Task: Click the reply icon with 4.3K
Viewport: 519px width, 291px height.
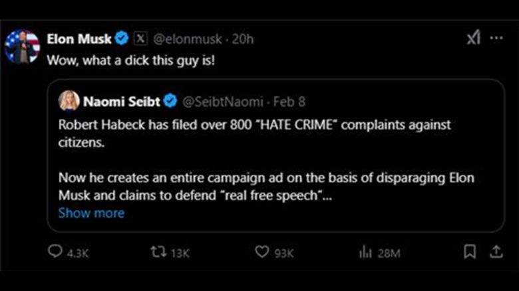Action: pyautogui.click(x=55, y=252)
